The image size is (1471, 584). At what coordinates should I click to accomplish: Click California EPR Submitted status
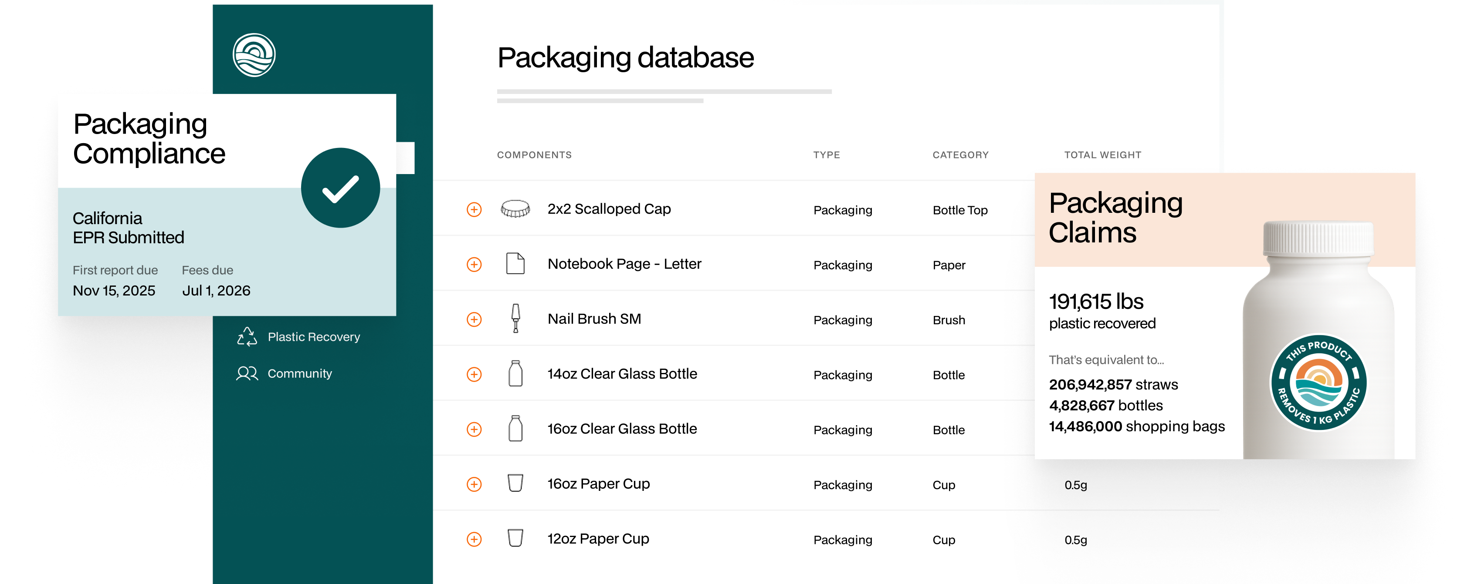[128, 228]
